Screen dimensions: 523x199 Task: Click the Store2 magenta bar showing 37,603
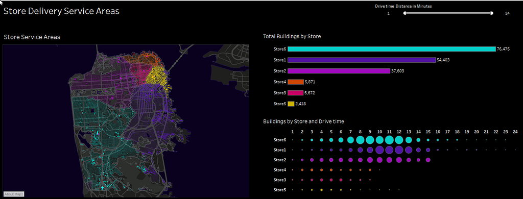click(x=339, y=71)
